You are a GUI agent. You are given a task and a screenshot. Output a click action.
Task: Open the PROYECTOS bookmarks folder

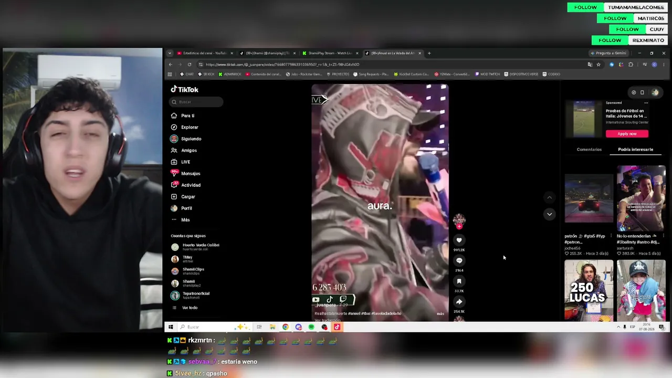338,74
